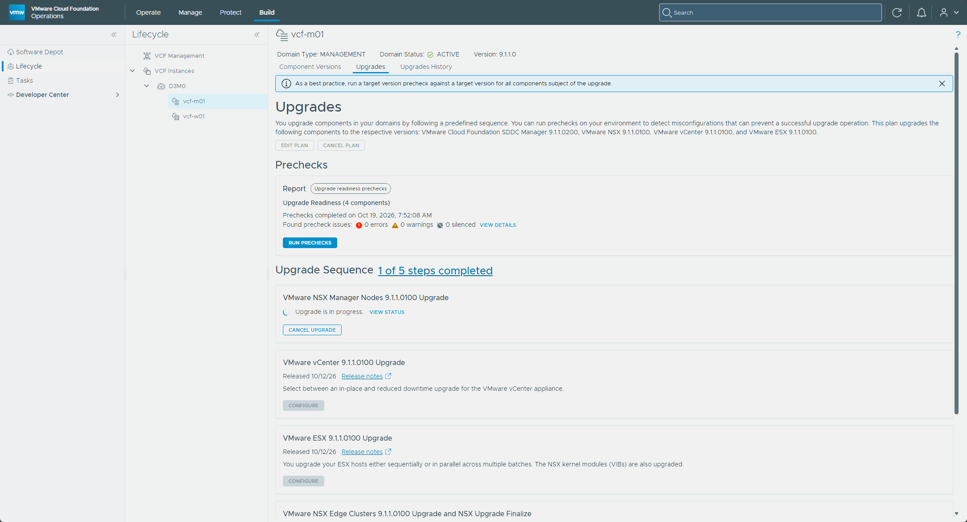Select vcf-m01 in the Lifecycle tree

218,101
